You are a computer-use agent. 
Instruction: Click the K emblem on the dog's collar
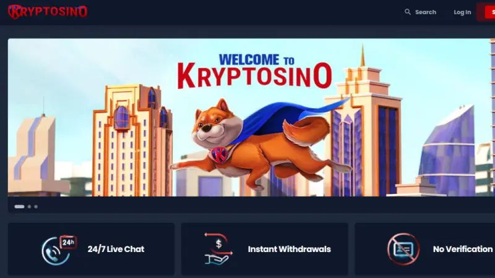tap(220, 155)
